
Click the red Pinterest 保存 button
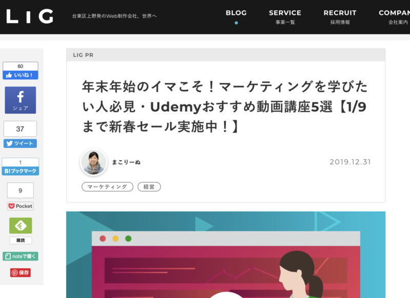tap(20, 273)
